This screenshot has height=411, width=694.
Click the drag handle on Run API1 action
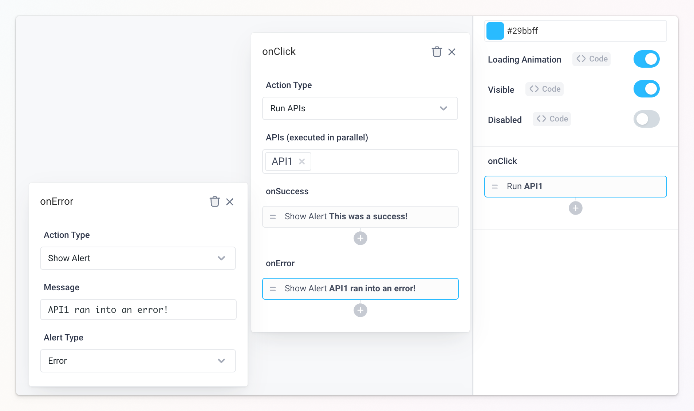[494, 187]
